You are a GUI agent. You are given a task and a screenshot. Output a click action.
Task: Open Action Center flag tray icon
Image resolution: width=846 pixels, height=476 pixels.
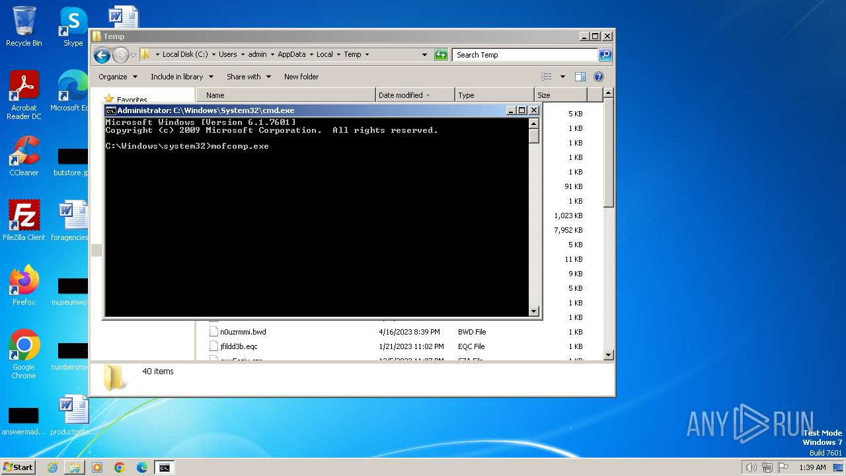[x=783, y=467]
